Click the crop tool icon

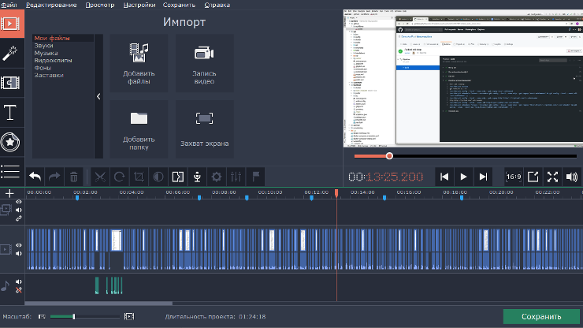pos(139,177)
